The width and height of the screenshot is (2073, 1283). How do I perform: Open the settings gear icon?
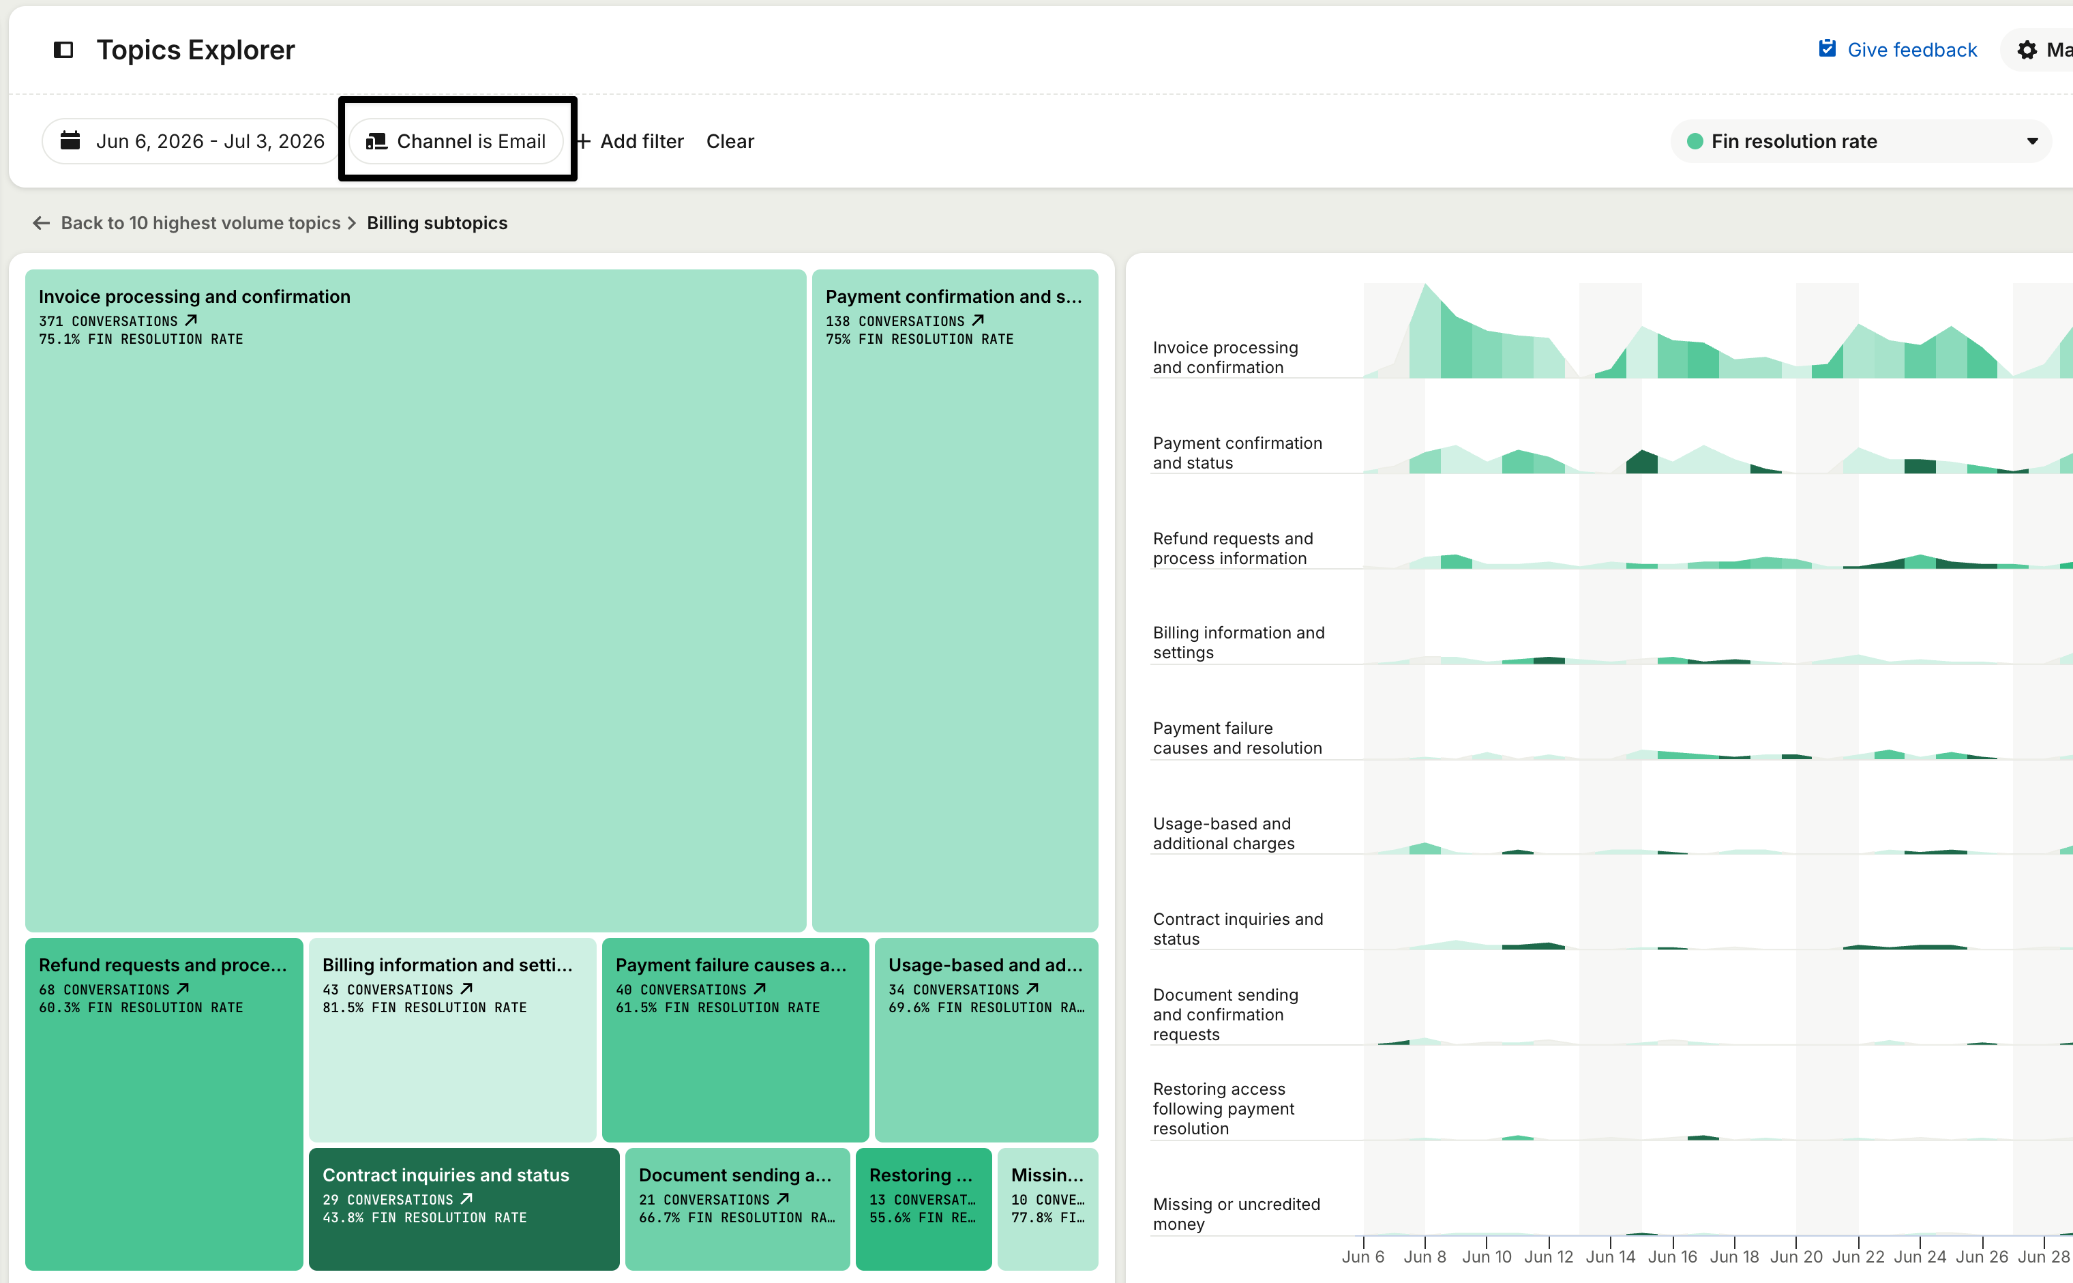click(2027, 50)
